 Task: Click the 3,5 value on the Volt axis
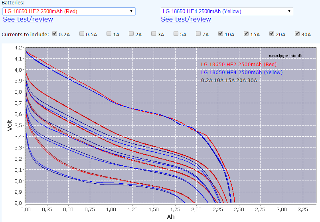coord(18,126)
